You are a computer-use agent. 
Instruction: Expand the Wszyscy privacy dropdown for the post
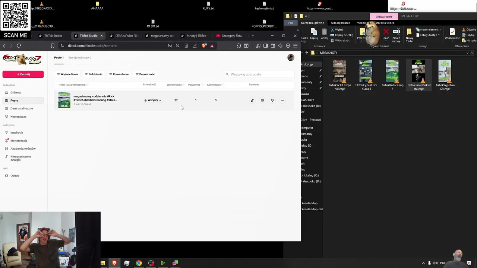(153, 100)
